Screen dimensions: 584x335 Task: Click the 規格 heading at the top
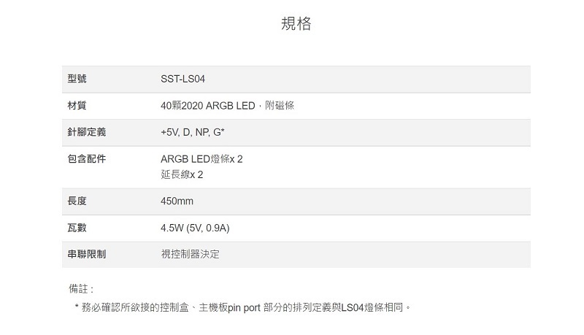[296, 24]
